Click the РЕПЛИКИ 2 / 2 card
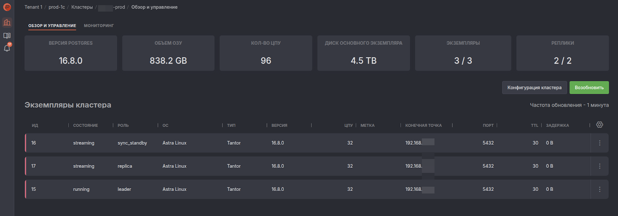618x216 pixels. pos(562,53)
